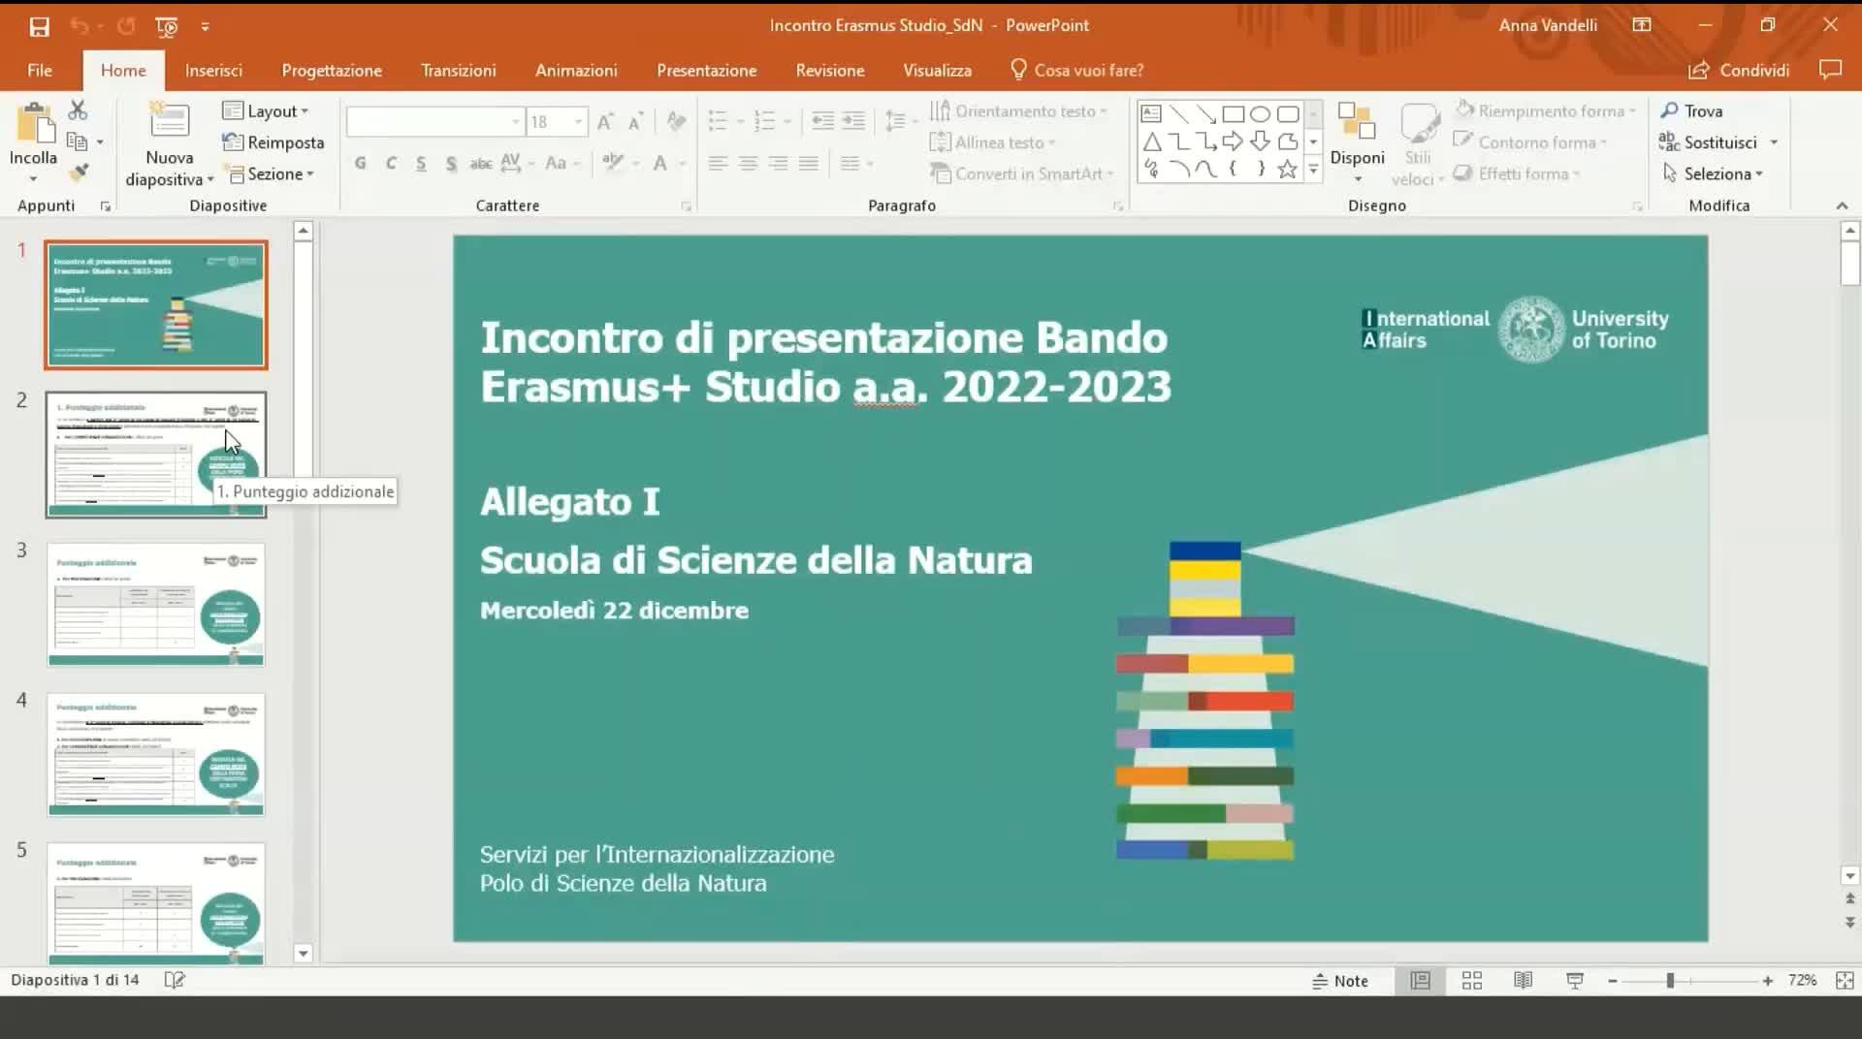Toggle bold formatting G button
This screenshot has width=1862, height=1039.
tap(360, 163)
